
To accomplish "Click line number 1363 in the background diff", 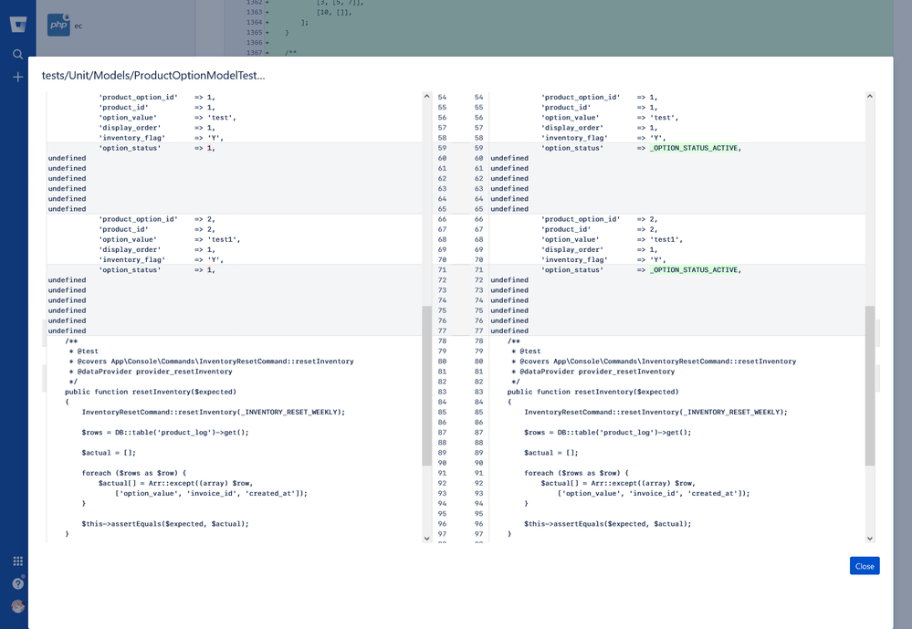I will pos(254,12).
